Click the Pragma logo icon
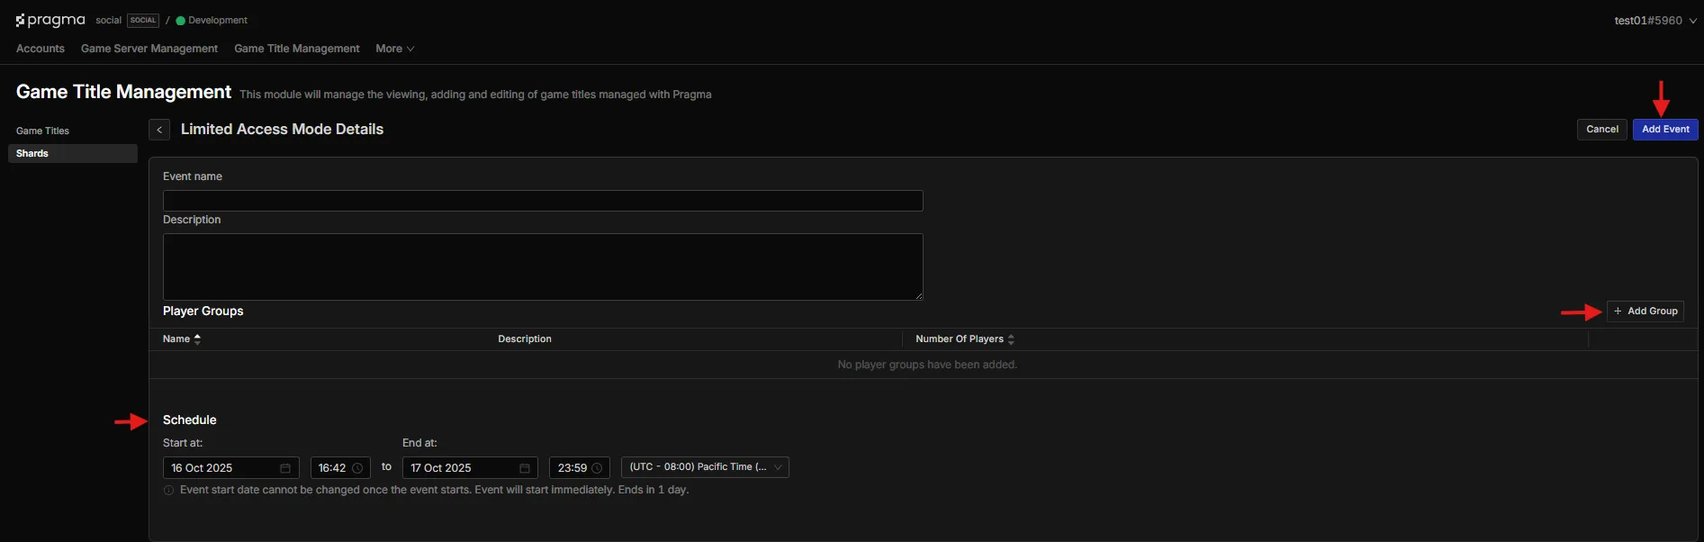The image size is (1704, 542). coord(21,20)
